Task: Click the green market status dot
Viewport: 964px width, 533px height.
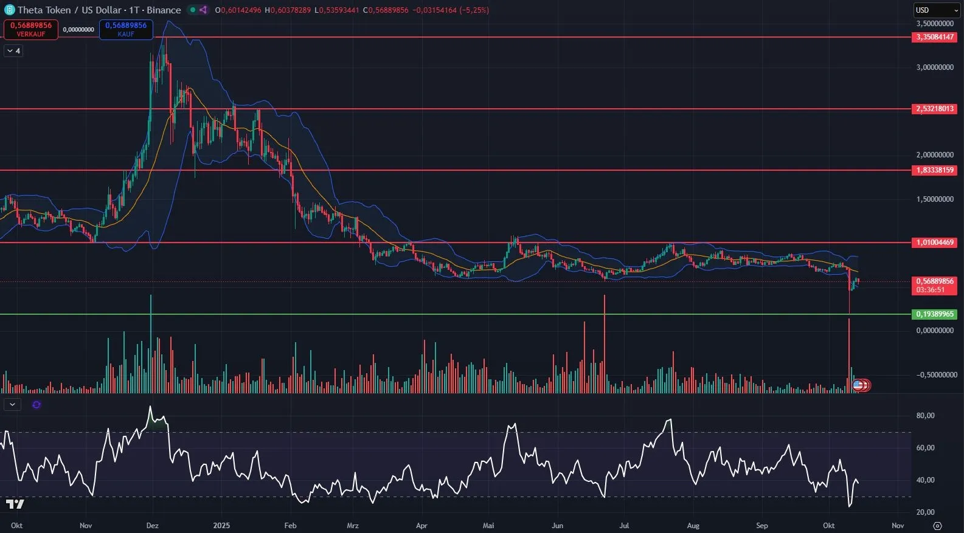Action: coord(193,10)
